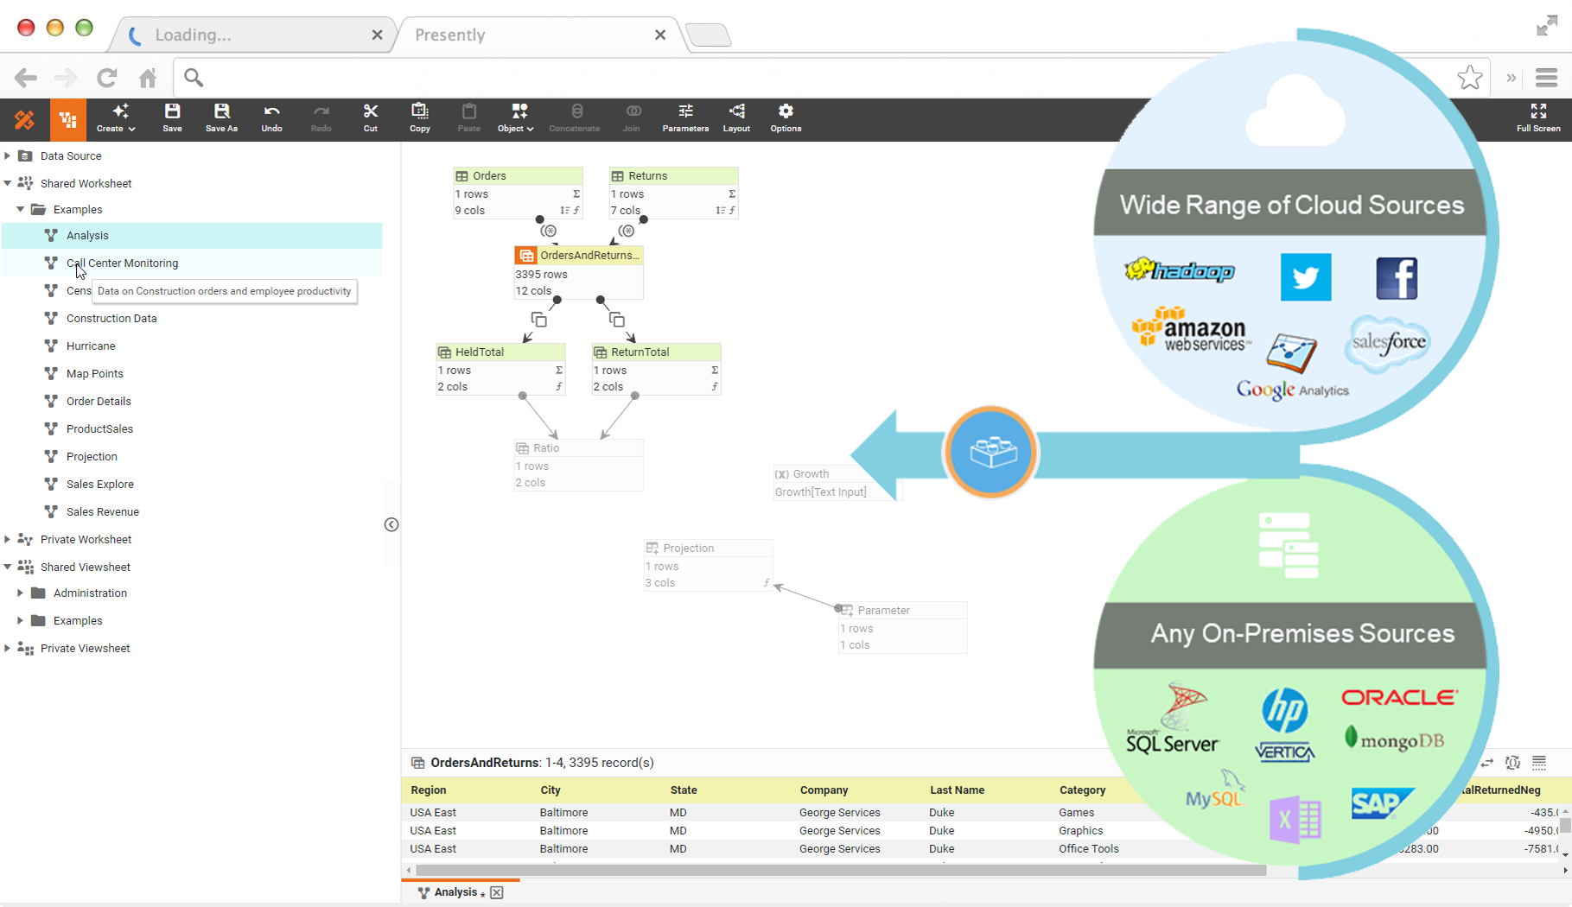Click the horizontal scrollbar of the data table
This screenshot has height=907, width=1572.
tap(841, 870)
